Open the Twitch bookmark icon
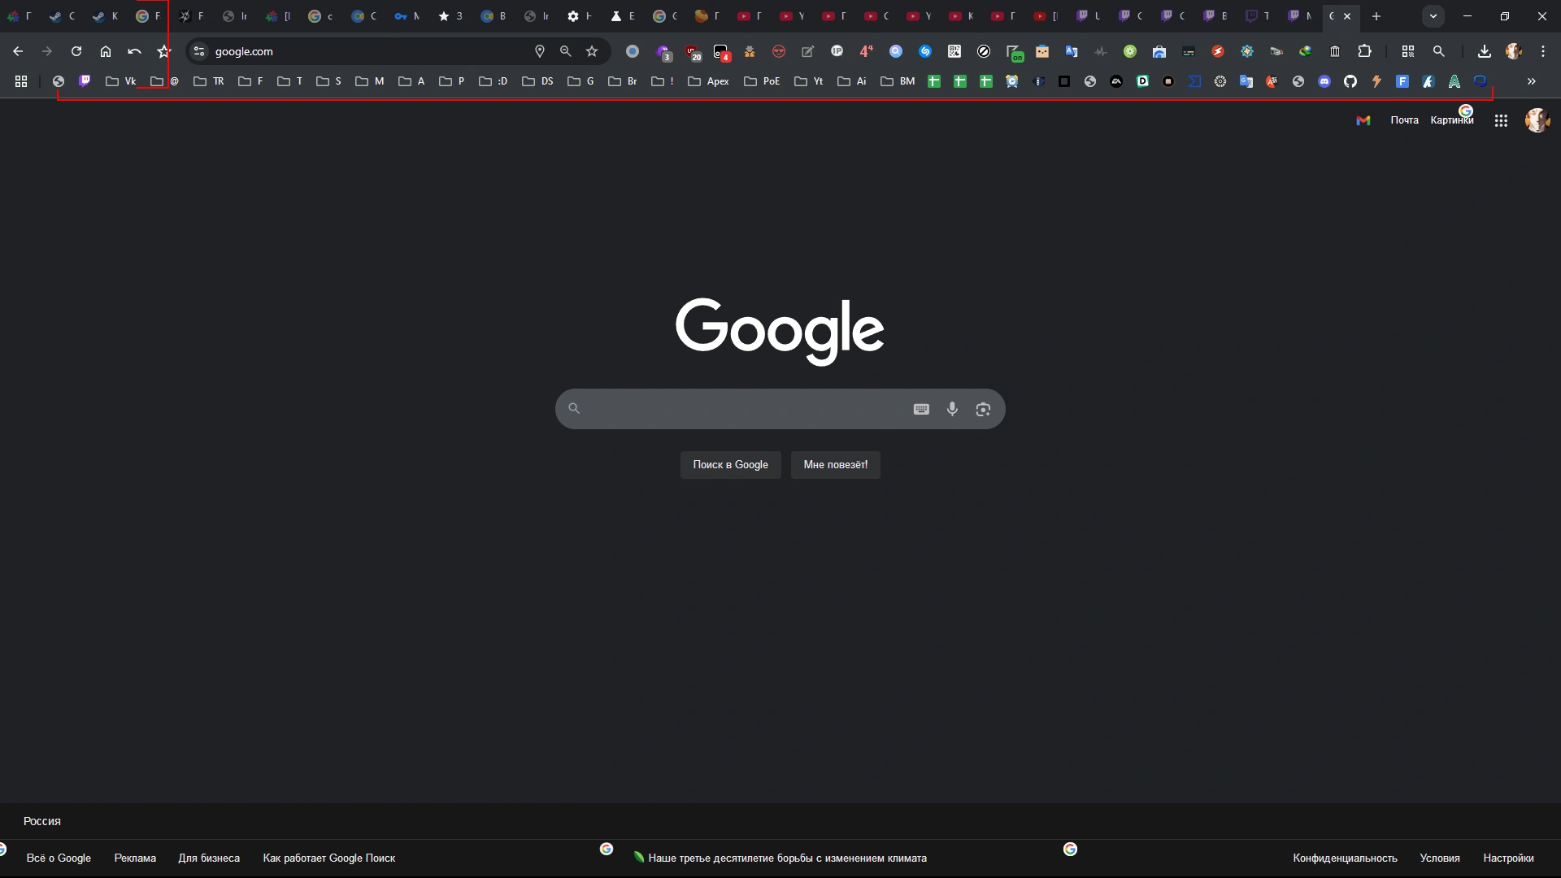This screenshot has height=878, width=1561. point(85,81)
